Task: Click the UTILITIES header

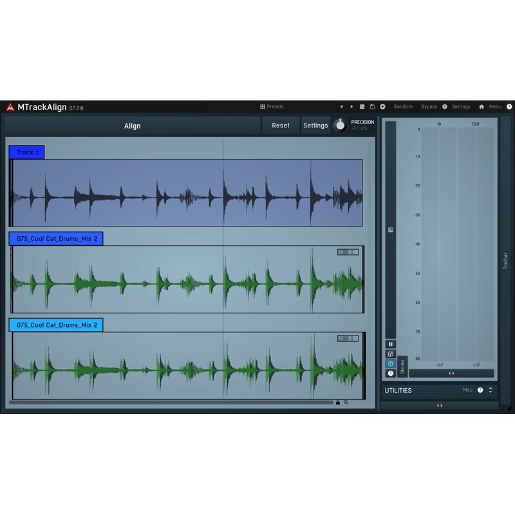Action: (x=398, y=391)
